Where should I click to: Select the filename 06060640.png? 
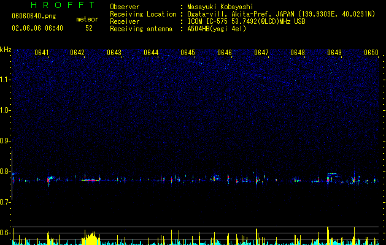coord(34,16)
